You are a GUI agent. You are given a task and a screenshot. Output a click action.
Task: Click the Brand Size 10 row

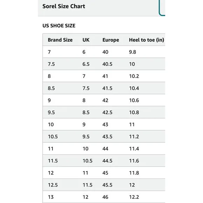(x=104, y=124)
